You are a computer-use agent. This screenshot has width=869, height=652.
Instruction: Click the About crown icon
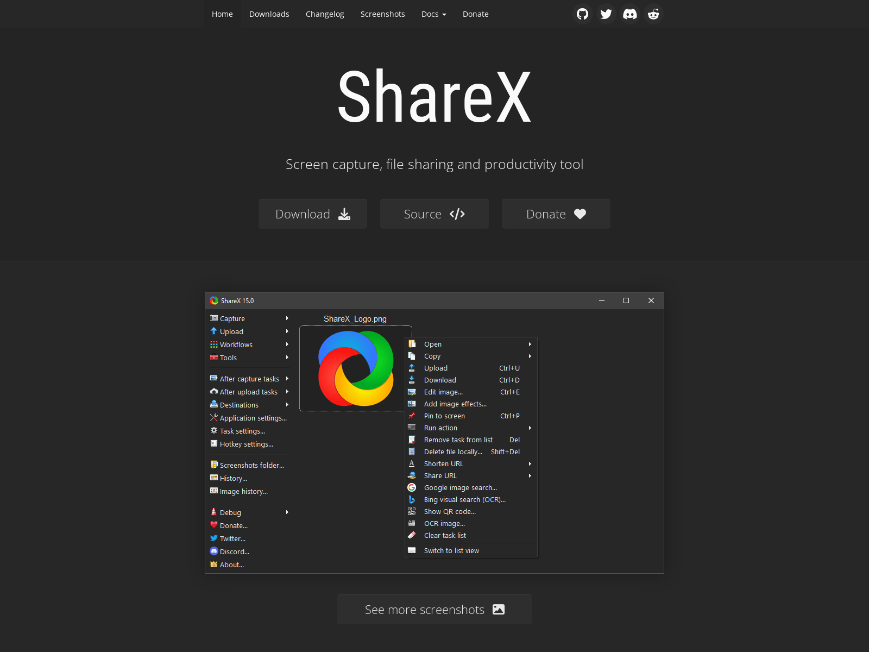pyautogui.click(x=214, y=565)
